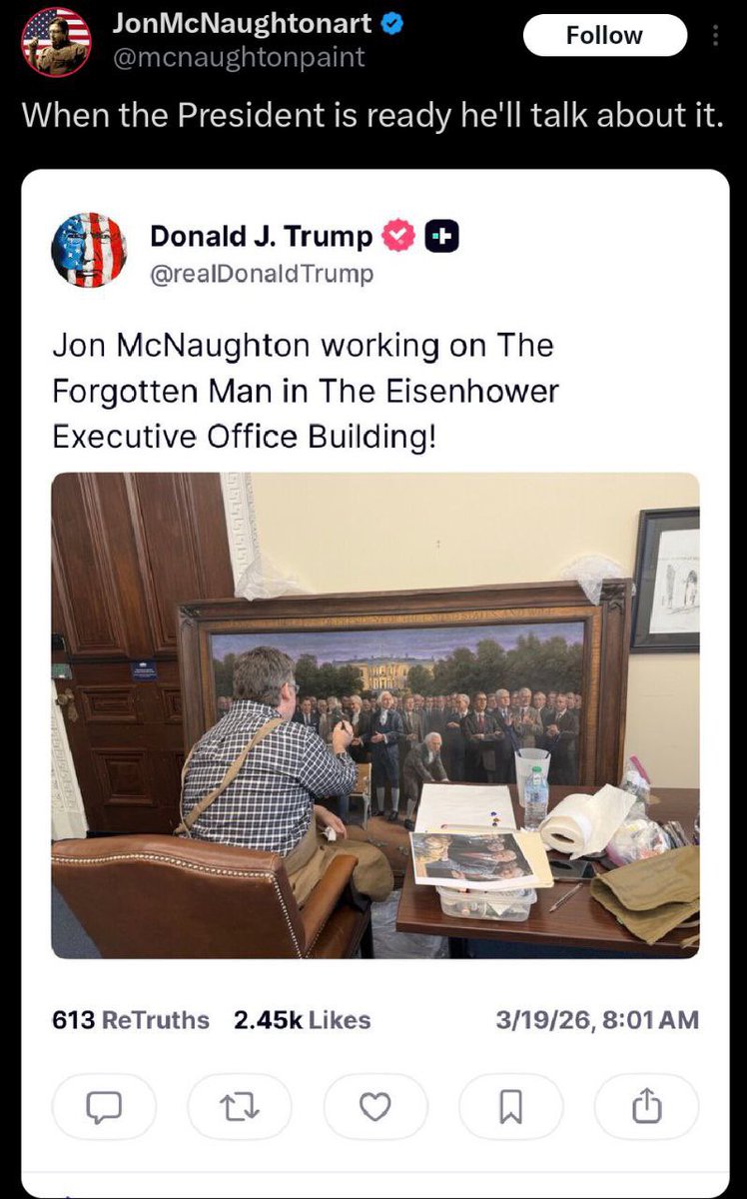Open the painting photo in the post
Image resolution: width=747 pixels, height=1199 pixels.
tap(375, 715)
